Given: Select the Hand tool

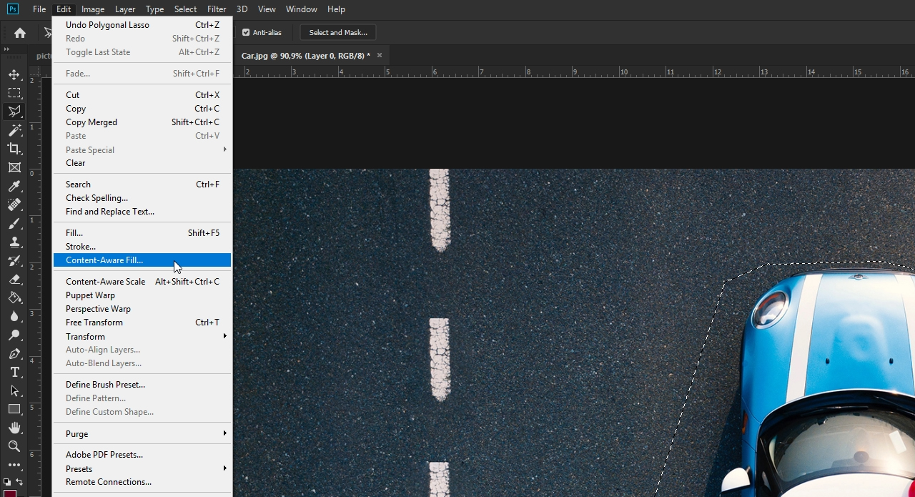Looking at the screenshot, I should [14, 428].
